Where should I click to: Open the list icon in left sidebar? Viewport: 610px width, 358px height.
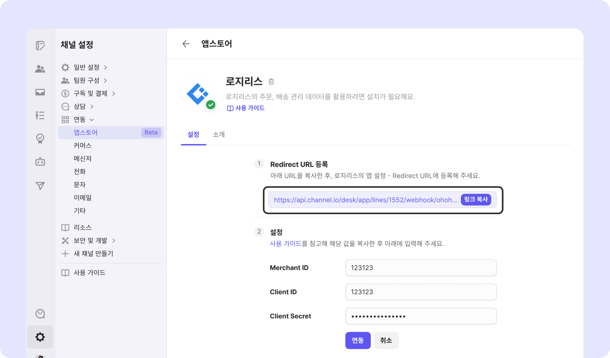pyautogui.click(x=40, y=115)
